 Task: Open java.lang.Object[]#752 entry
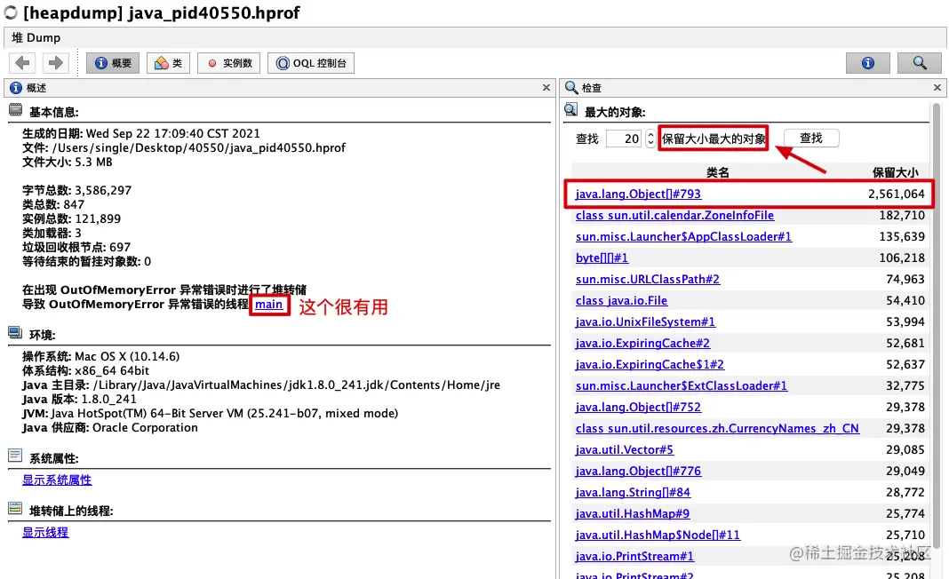click(638, 408)
